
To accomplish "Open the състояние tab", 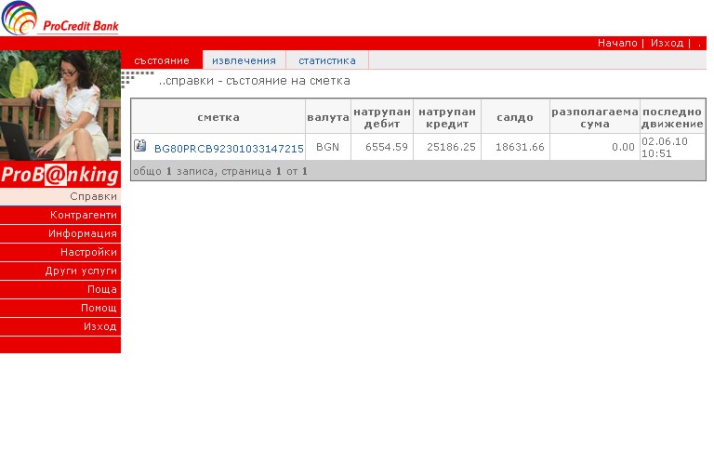I will (x=162, y=60).
